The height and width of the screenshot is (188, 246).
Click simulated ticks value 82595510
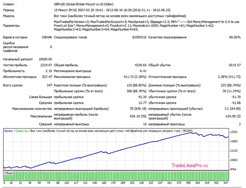(x=139, y=37)
